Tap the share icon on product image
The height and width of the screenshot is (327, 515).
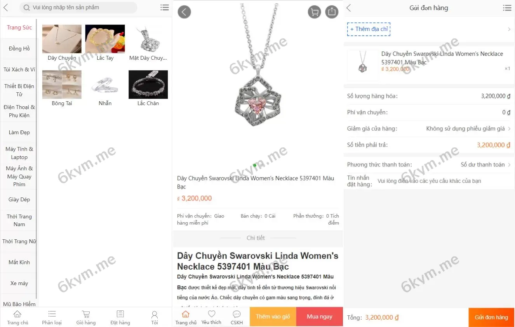pyautogui.click(x=331, y=12)
